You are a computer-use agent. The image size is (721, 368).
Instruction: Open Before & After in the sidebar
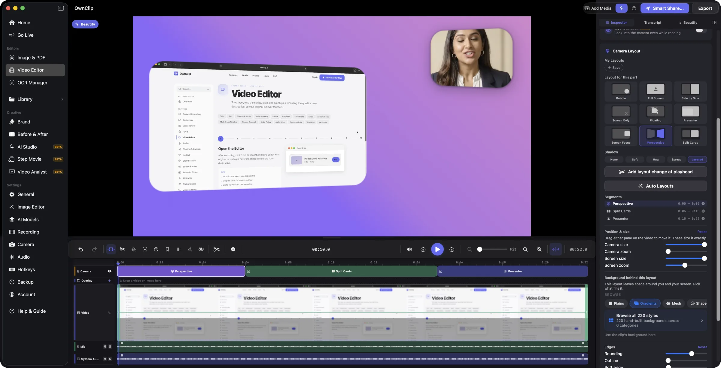[x=35, y=134]
